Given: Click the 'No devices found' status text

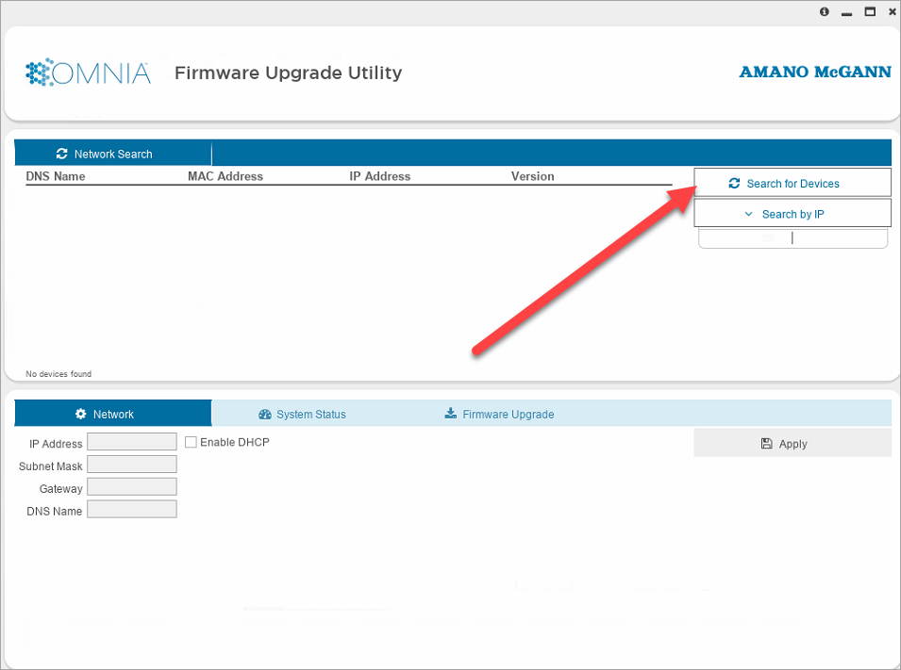Looking at the screenshot, I should point(58,374).
